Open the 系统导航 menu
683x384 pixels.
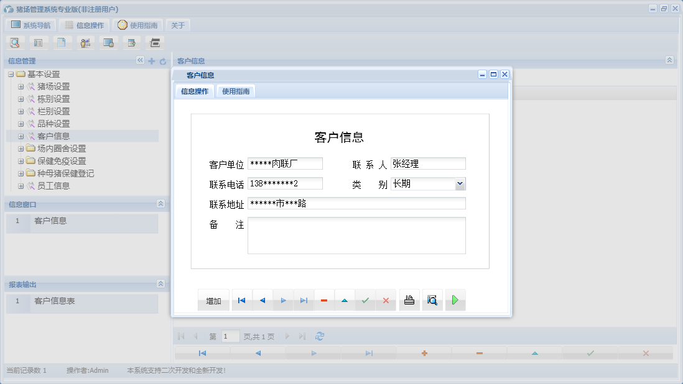[x=30, y=25]
